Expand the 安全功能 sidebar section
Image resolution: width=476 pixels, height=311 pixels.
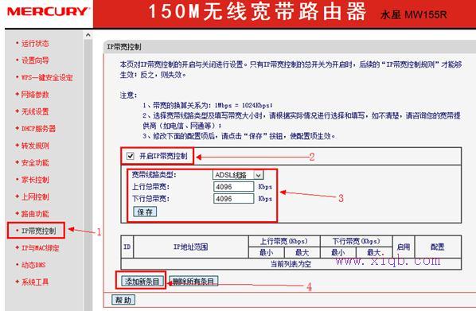coord(35,162)
